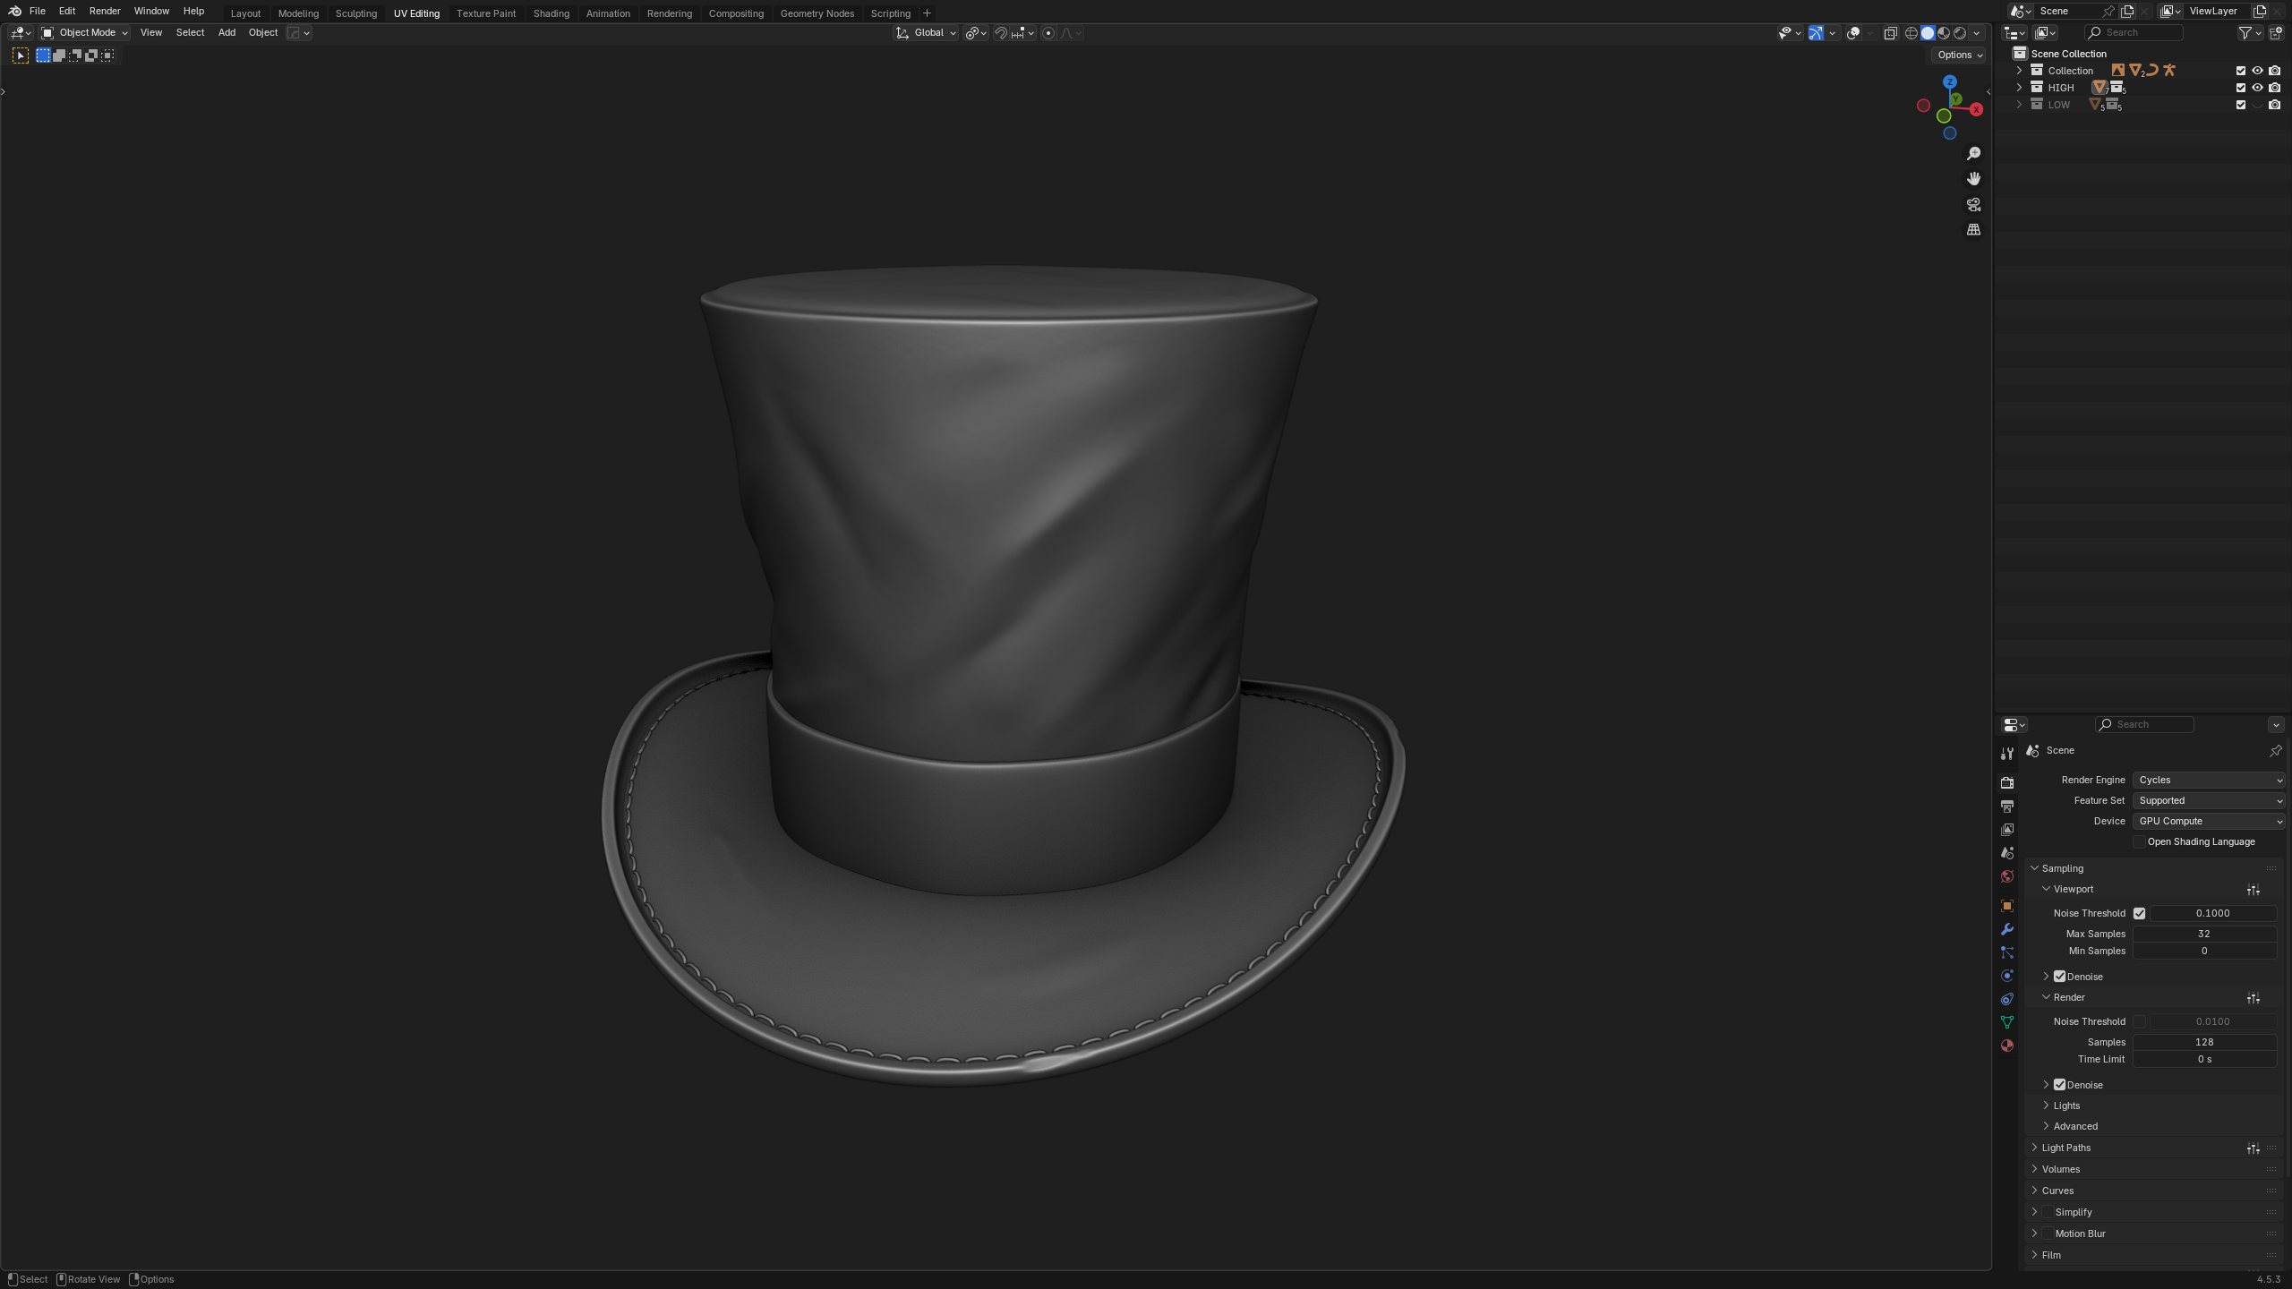This screenshot has width=2292, height=1289.
Task: Hide the HIGH collection in viewport
Action: (x=2257, y=88)
